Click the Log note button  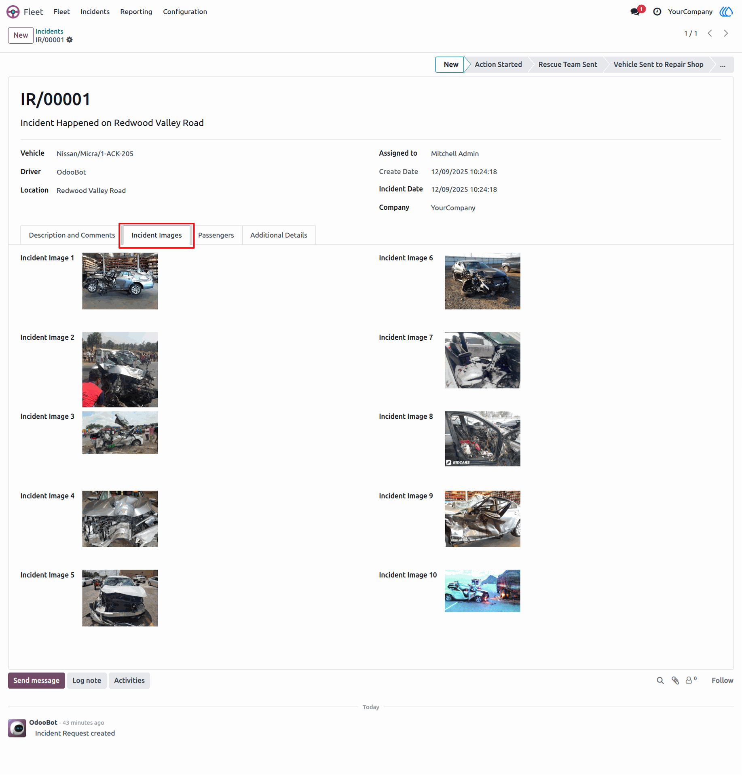point(87,681)
